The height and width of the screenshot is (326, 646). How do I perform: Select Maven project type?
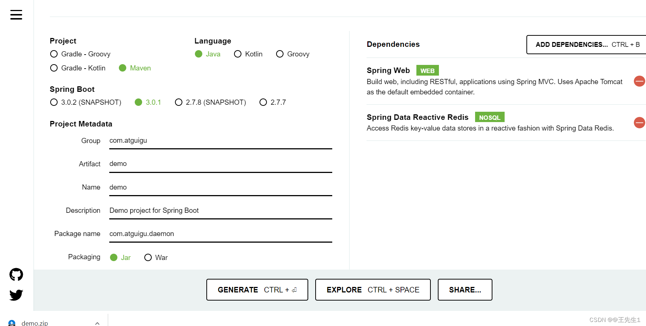click(x=135, y=68)
